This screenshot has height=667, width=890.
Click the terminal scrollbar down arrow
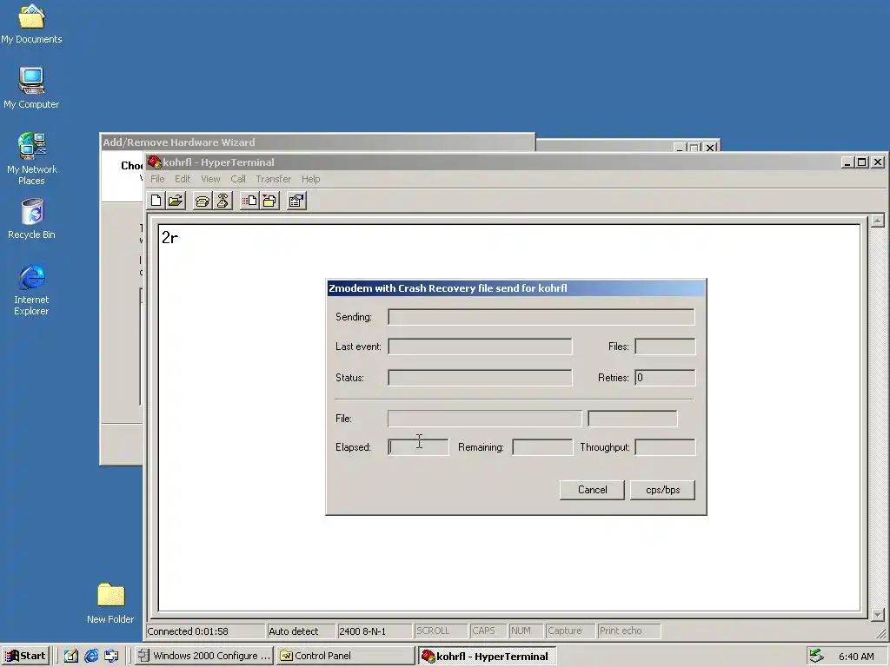tap(878, 614)
